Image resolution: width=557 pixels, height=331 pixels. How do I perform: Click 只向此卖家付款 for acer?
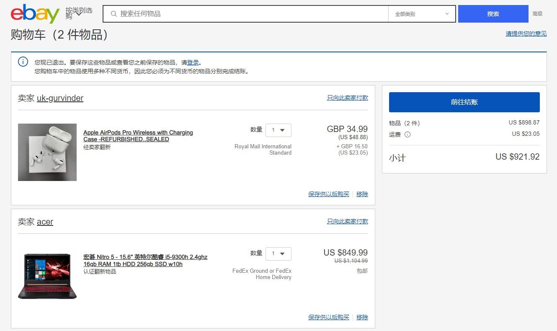(348, 221)
